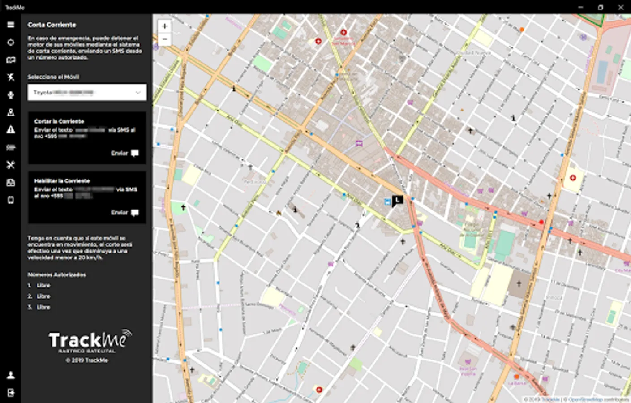Click SMS icon under Habilitar la Corriente

pos(134,213)
